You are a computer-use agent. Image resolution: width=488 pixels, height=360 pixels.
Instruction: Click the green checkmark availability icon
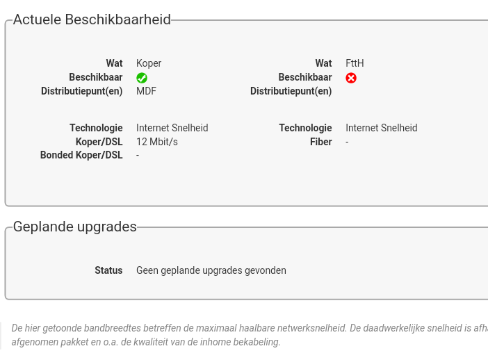(x=142, y=78)
